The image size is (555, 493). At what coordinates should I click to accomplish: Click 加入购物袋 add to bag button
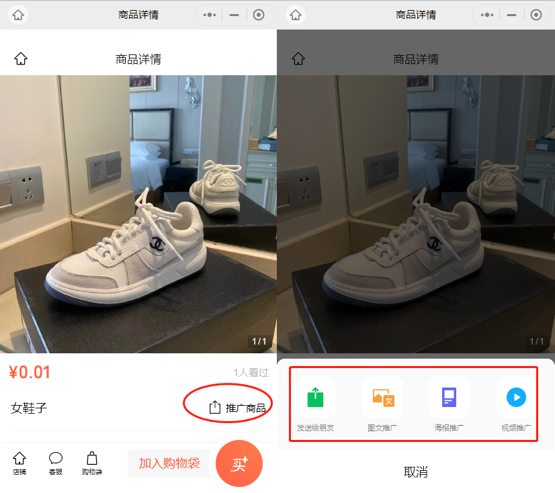(x=169, y=463)
